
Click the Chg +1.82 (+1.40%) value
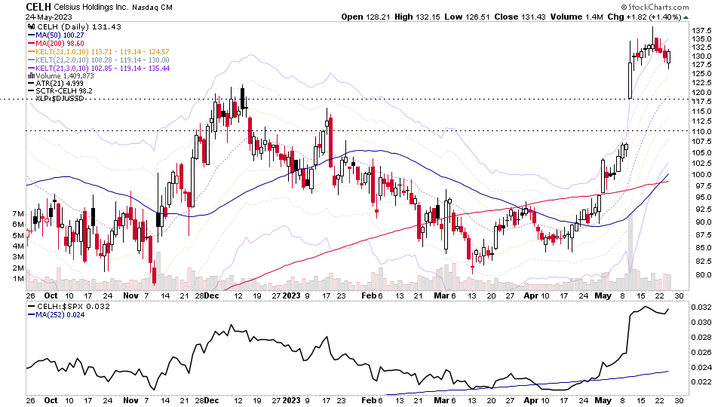(644, 17)
